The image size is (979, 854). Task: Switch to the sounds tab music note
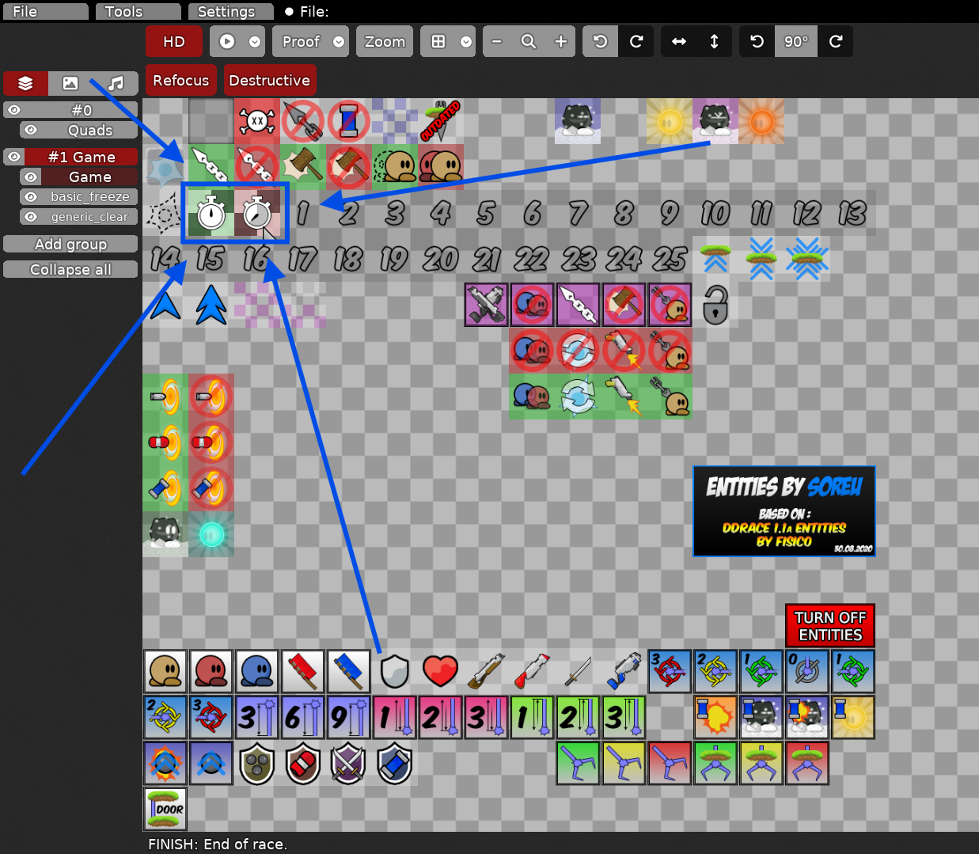[116, 83]
